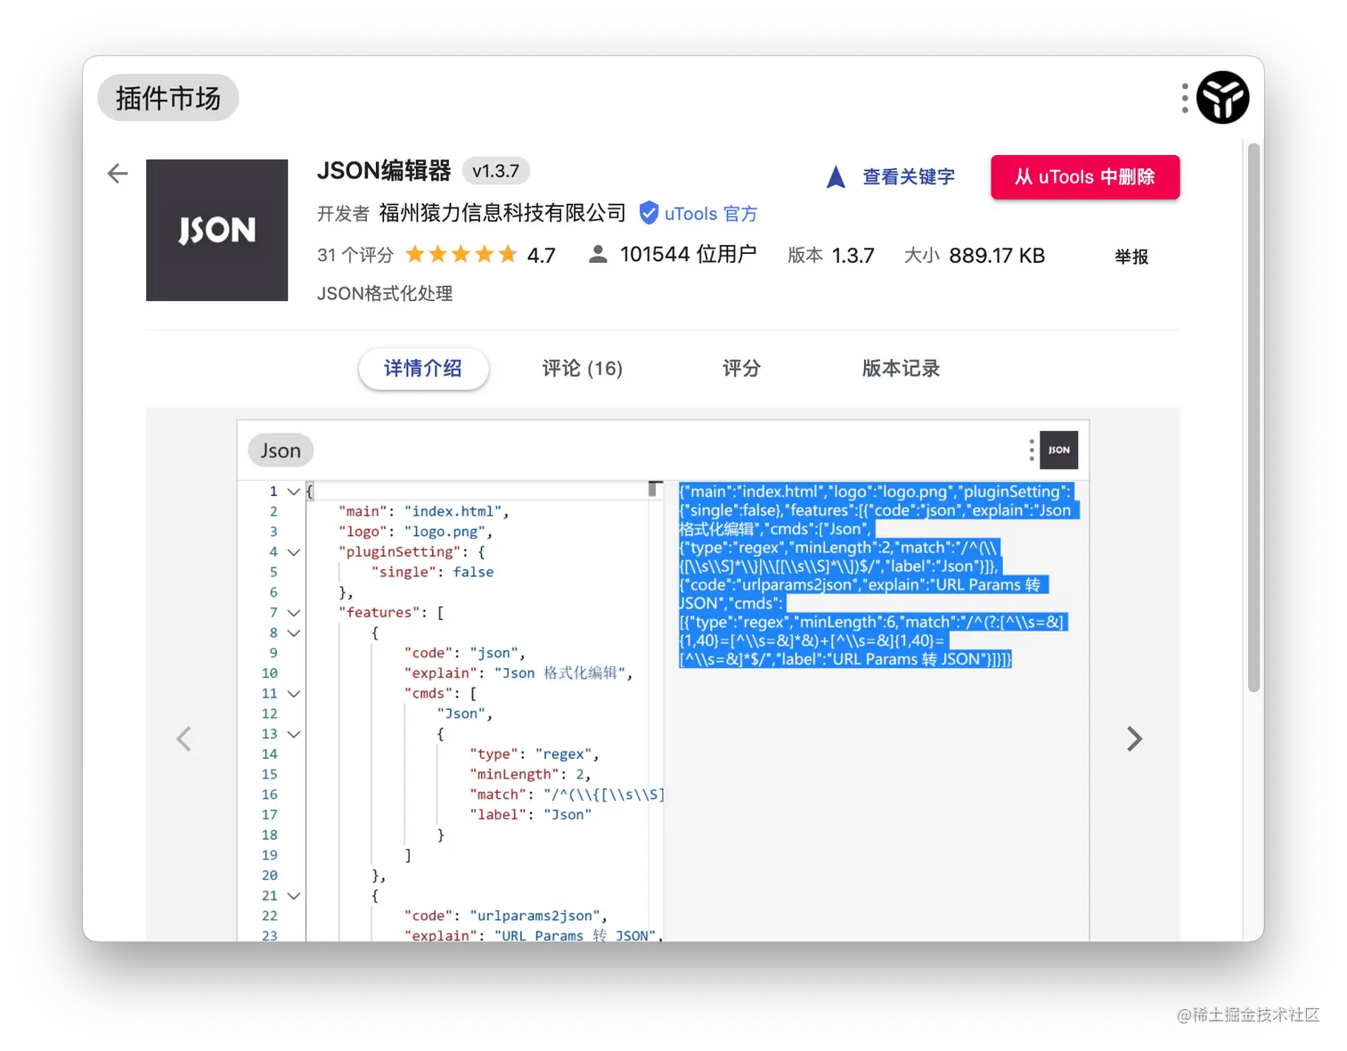Image resolution: width=1347 pixels, height=1051 pixels.
Task: Click developer name 福州猿力信息科技有限公司
Action: (502, 213)
